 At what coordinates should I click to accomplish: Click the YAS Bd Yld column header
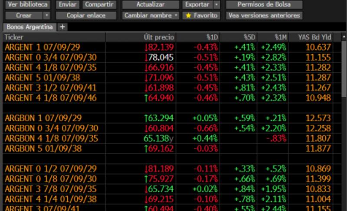point(312,37)
